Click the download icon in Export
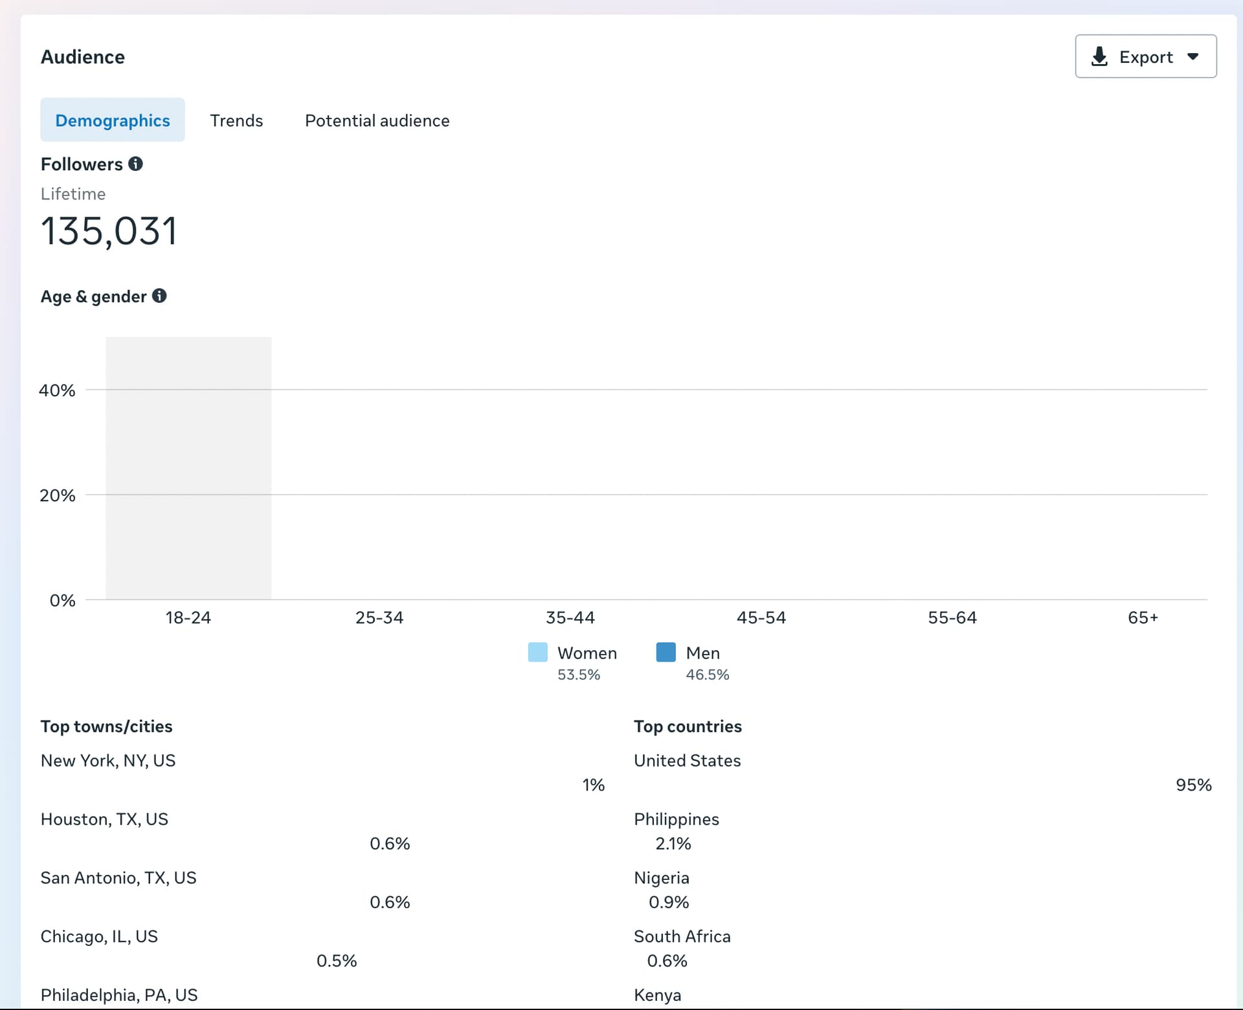 (1099, 57)
